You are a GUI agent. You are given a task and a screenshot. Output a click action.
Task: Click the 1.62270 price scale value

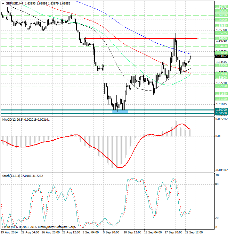pos(222,83)
